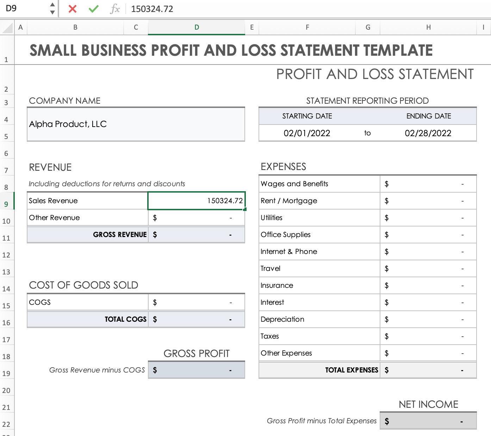Select column B header

coord(75,27)
